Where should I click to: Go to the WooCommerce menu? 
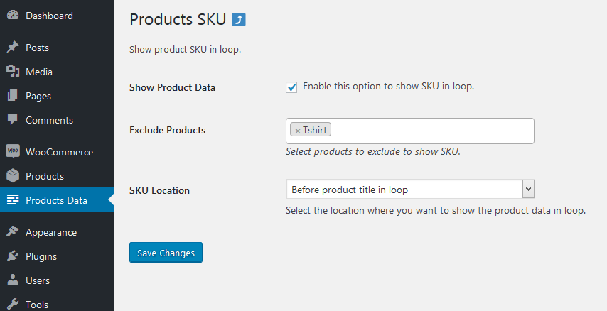[59, 152]
